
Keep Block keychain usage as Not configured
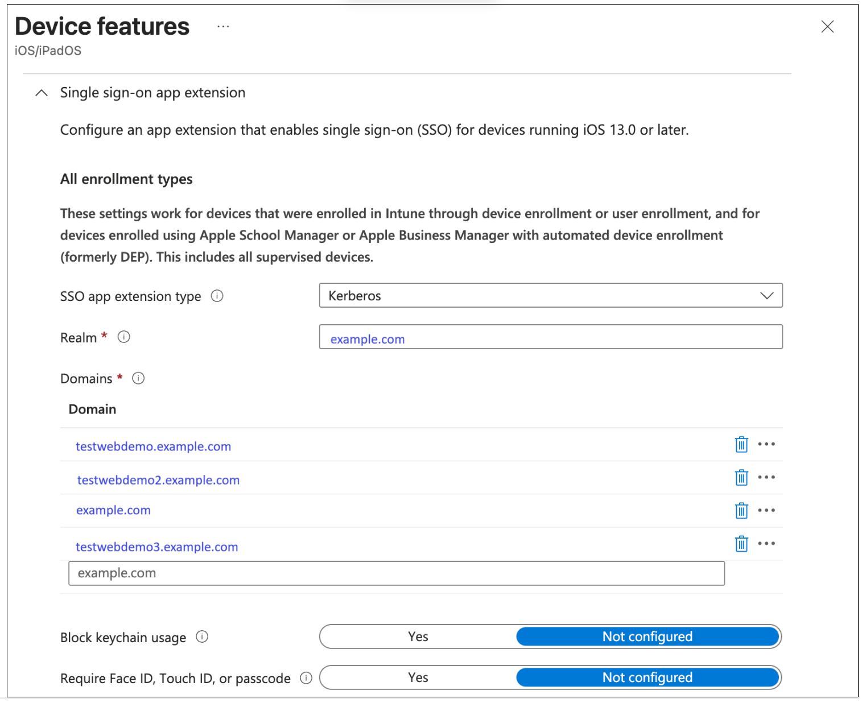coord(647,636)
